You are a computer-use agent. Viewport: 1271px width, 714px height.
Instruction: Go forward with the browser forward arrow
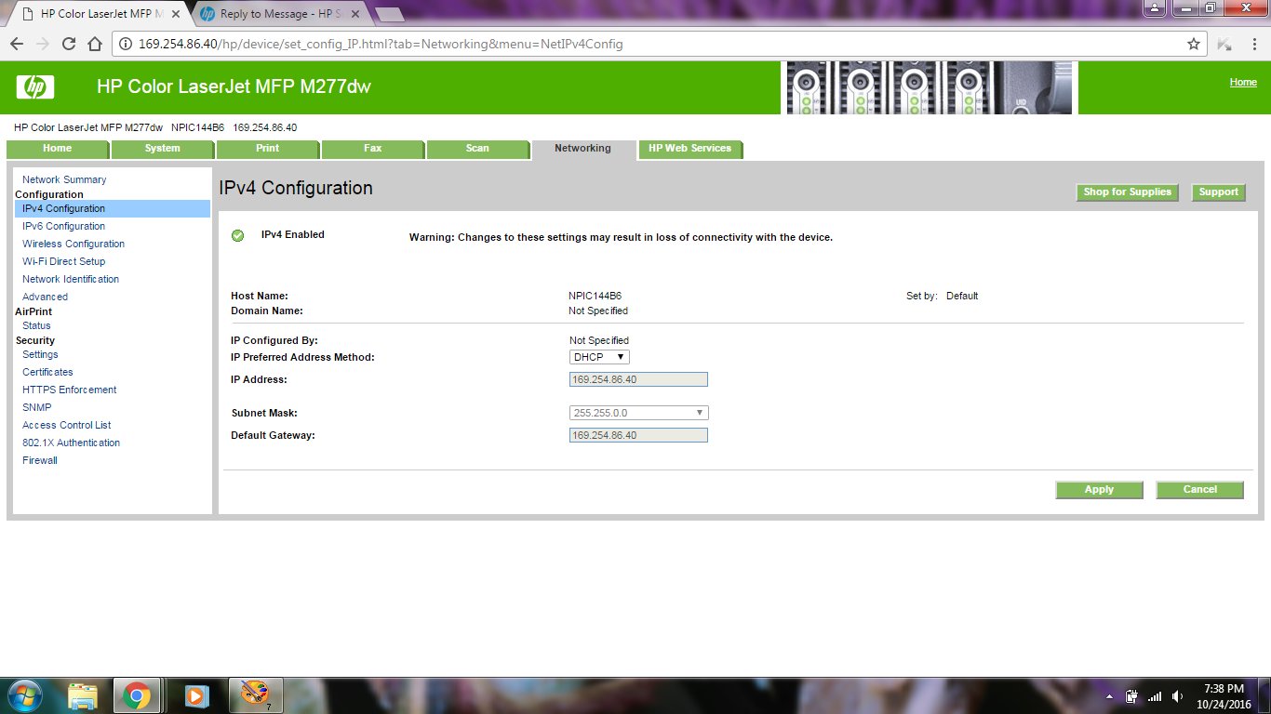click(43, 44)
